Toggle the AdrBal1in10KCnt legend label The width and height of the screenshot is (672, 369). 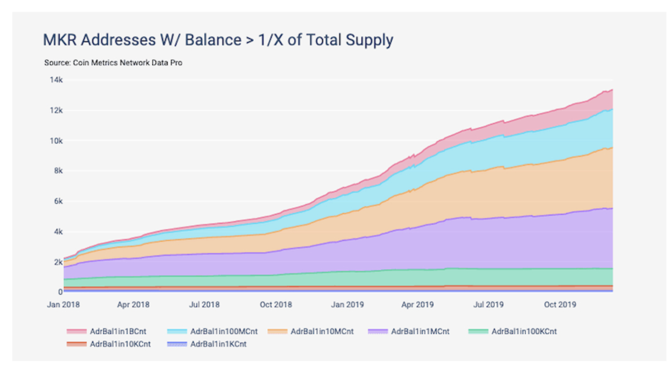click(120, 344)
